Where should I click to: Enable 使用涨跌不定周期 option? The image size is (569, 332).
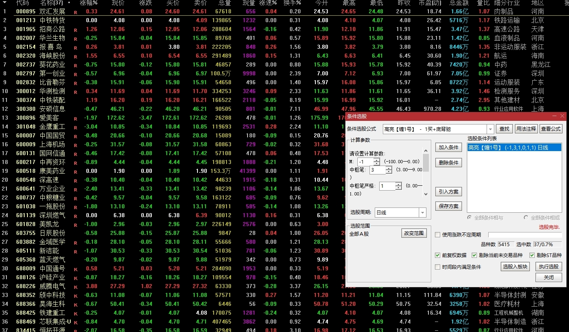pos(438,235)
